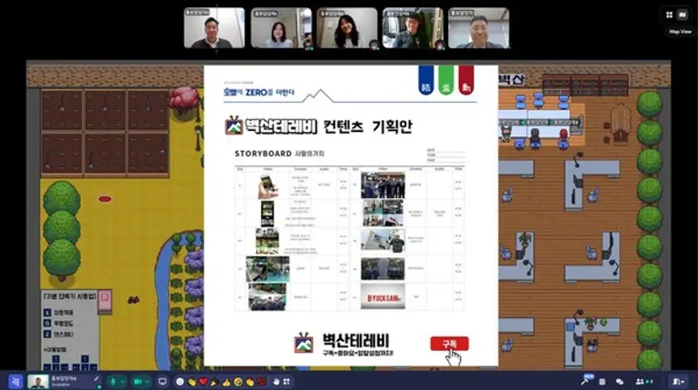This screenshot has width=698, height=390.
Task: Select fourth participant video tile
Action: pos(413,27)
